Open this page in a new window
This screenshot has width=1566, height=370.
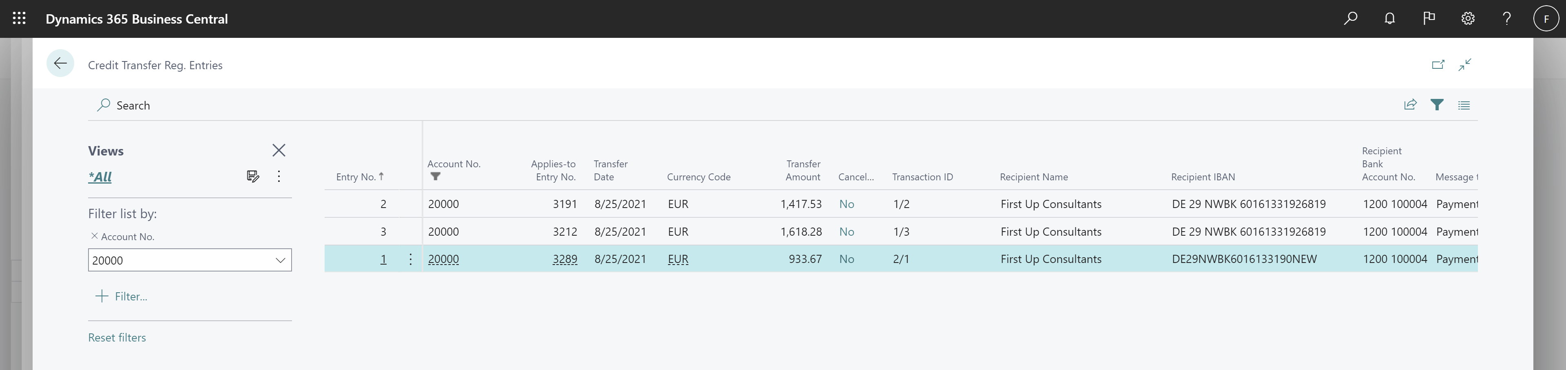[1438, 65]
